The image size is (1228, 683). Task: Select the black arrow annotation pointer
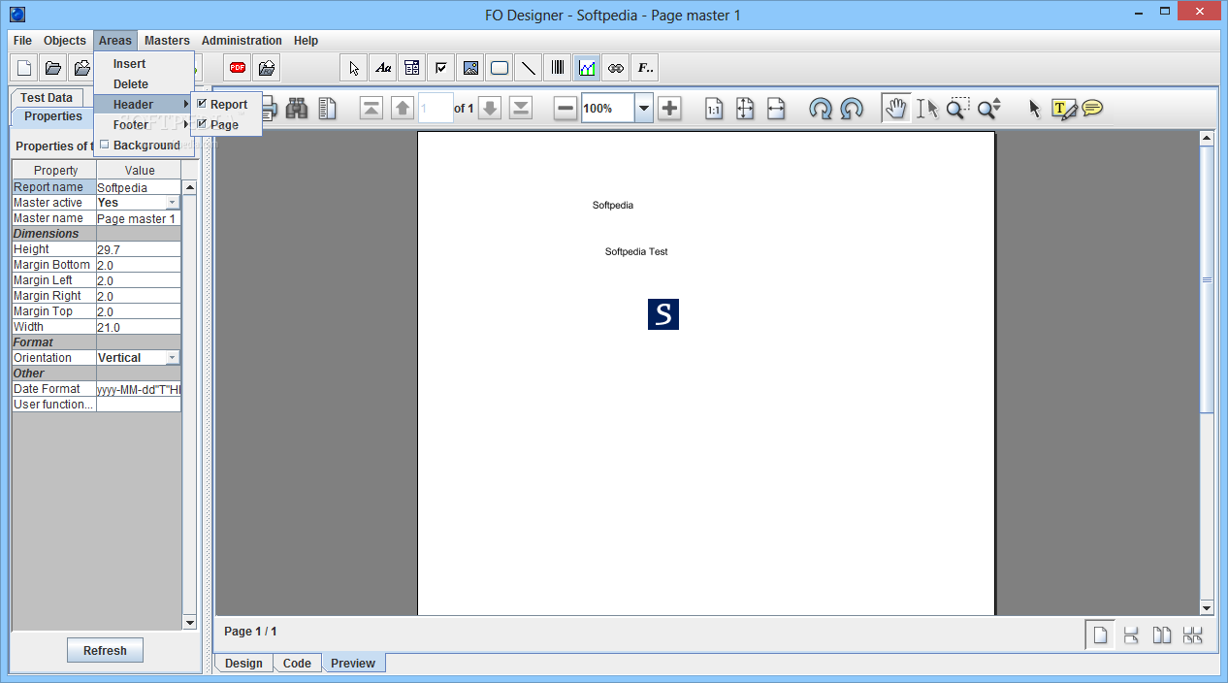coord(1034,109)
